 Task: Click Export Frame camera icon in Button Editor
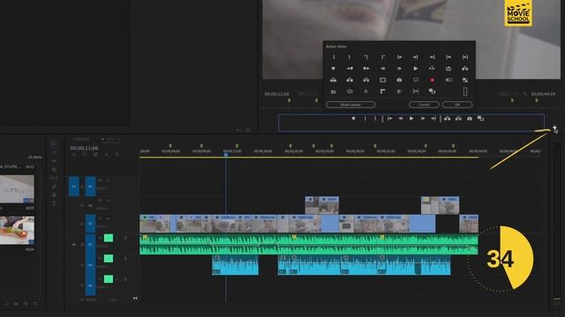pyautogui.click(x=399, y=80)
